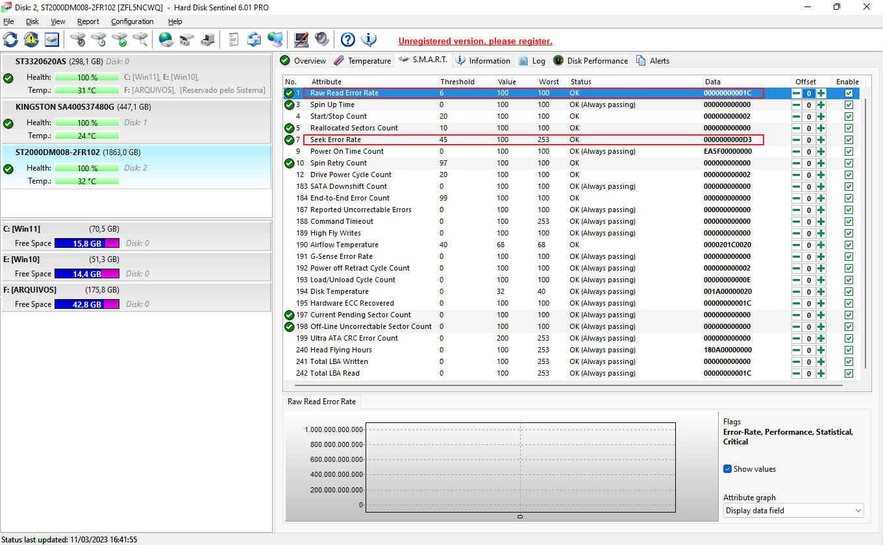883x545 pixels.
Task: Decrease offset for G-Sense Error Rate
Action: coord(796,257)
